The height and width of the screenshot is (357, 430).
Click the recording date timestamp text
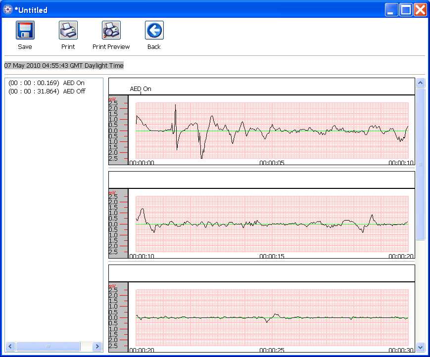(64, 65)
